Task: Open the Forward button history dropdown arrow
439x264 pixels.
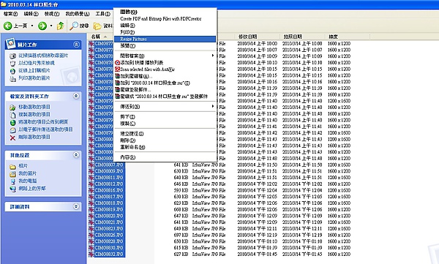Action: (x=51, y=26)
